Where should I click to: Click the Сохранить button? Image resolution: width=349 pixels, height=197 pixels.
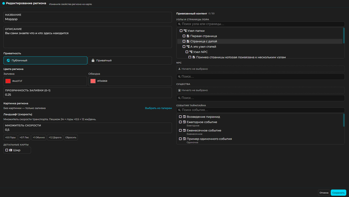coord(339,193)
